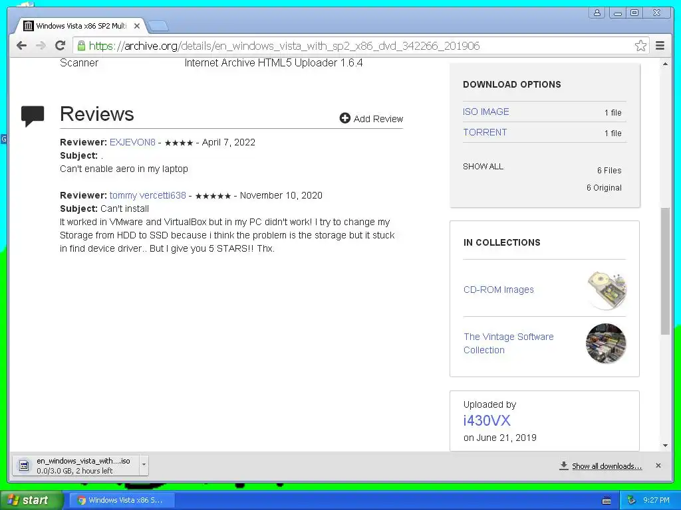Bookmark this page with the star icon
The height and width of the screenshot is (510, 681).
coord(640,46)
